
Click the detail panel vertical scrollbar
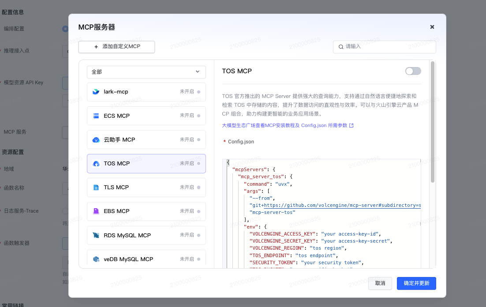coord(432,122)
